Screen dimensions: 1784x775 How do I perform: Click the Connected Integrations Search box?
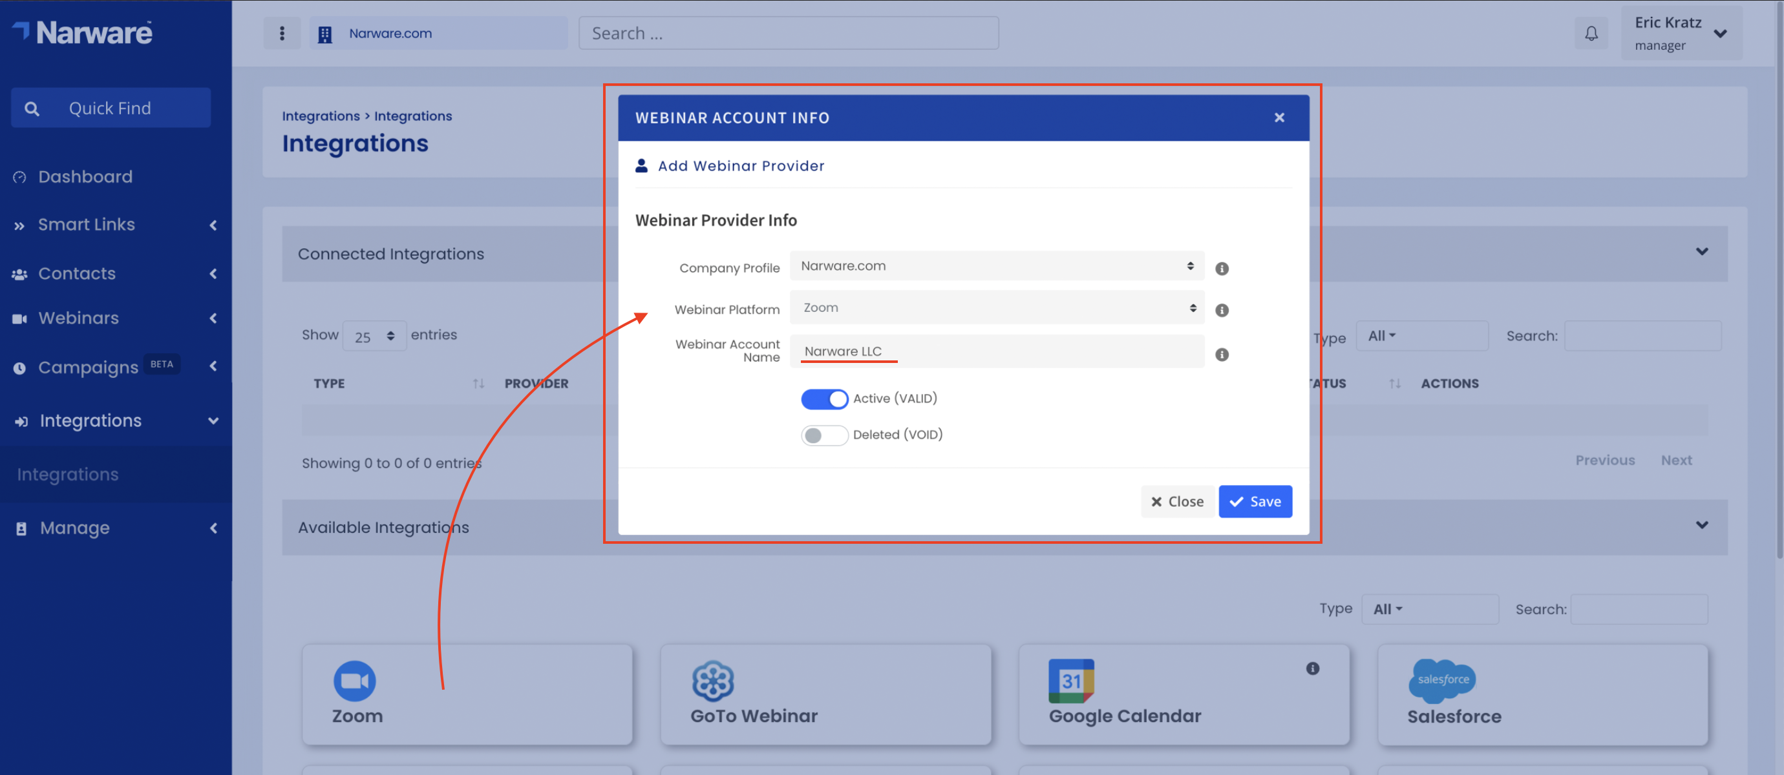tap(1642, 336)
